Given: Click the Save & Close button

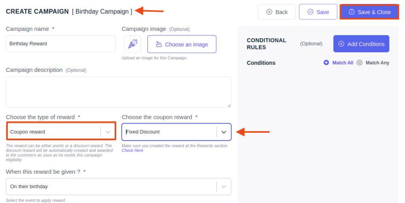Looking at the screenshot, I should 369,12.
